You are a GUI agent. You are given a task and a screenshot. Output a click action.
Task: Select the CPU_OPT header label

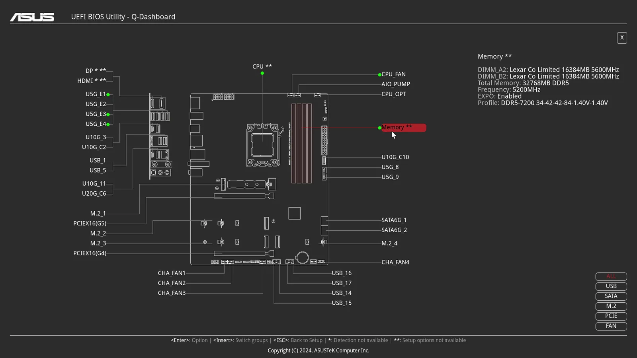tap(394, 94)
